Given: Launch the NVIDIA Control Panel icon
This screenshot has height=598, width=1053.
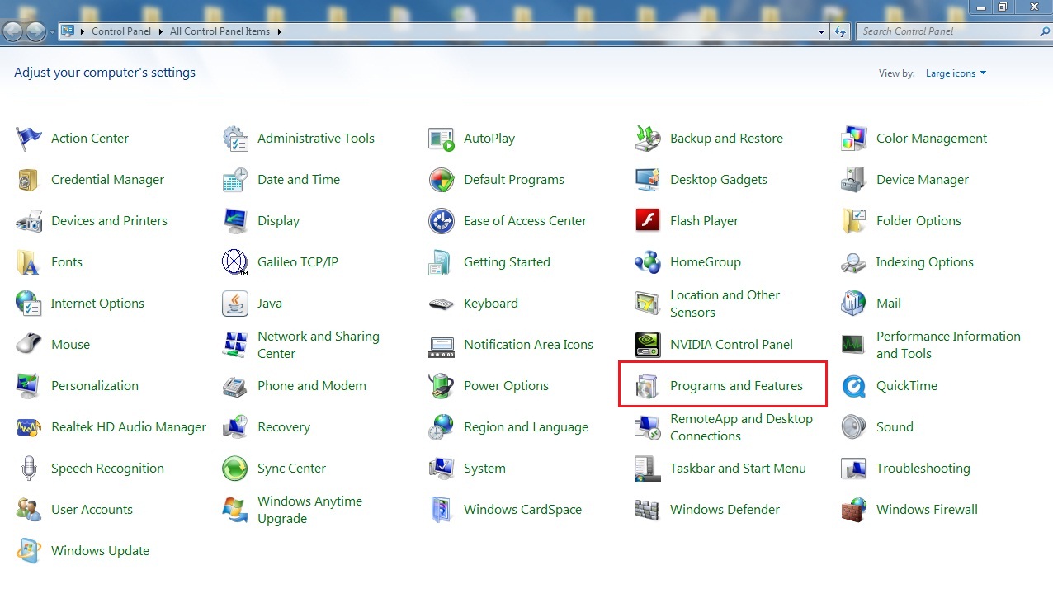Looking at the screenshot, I should [648, 345].
